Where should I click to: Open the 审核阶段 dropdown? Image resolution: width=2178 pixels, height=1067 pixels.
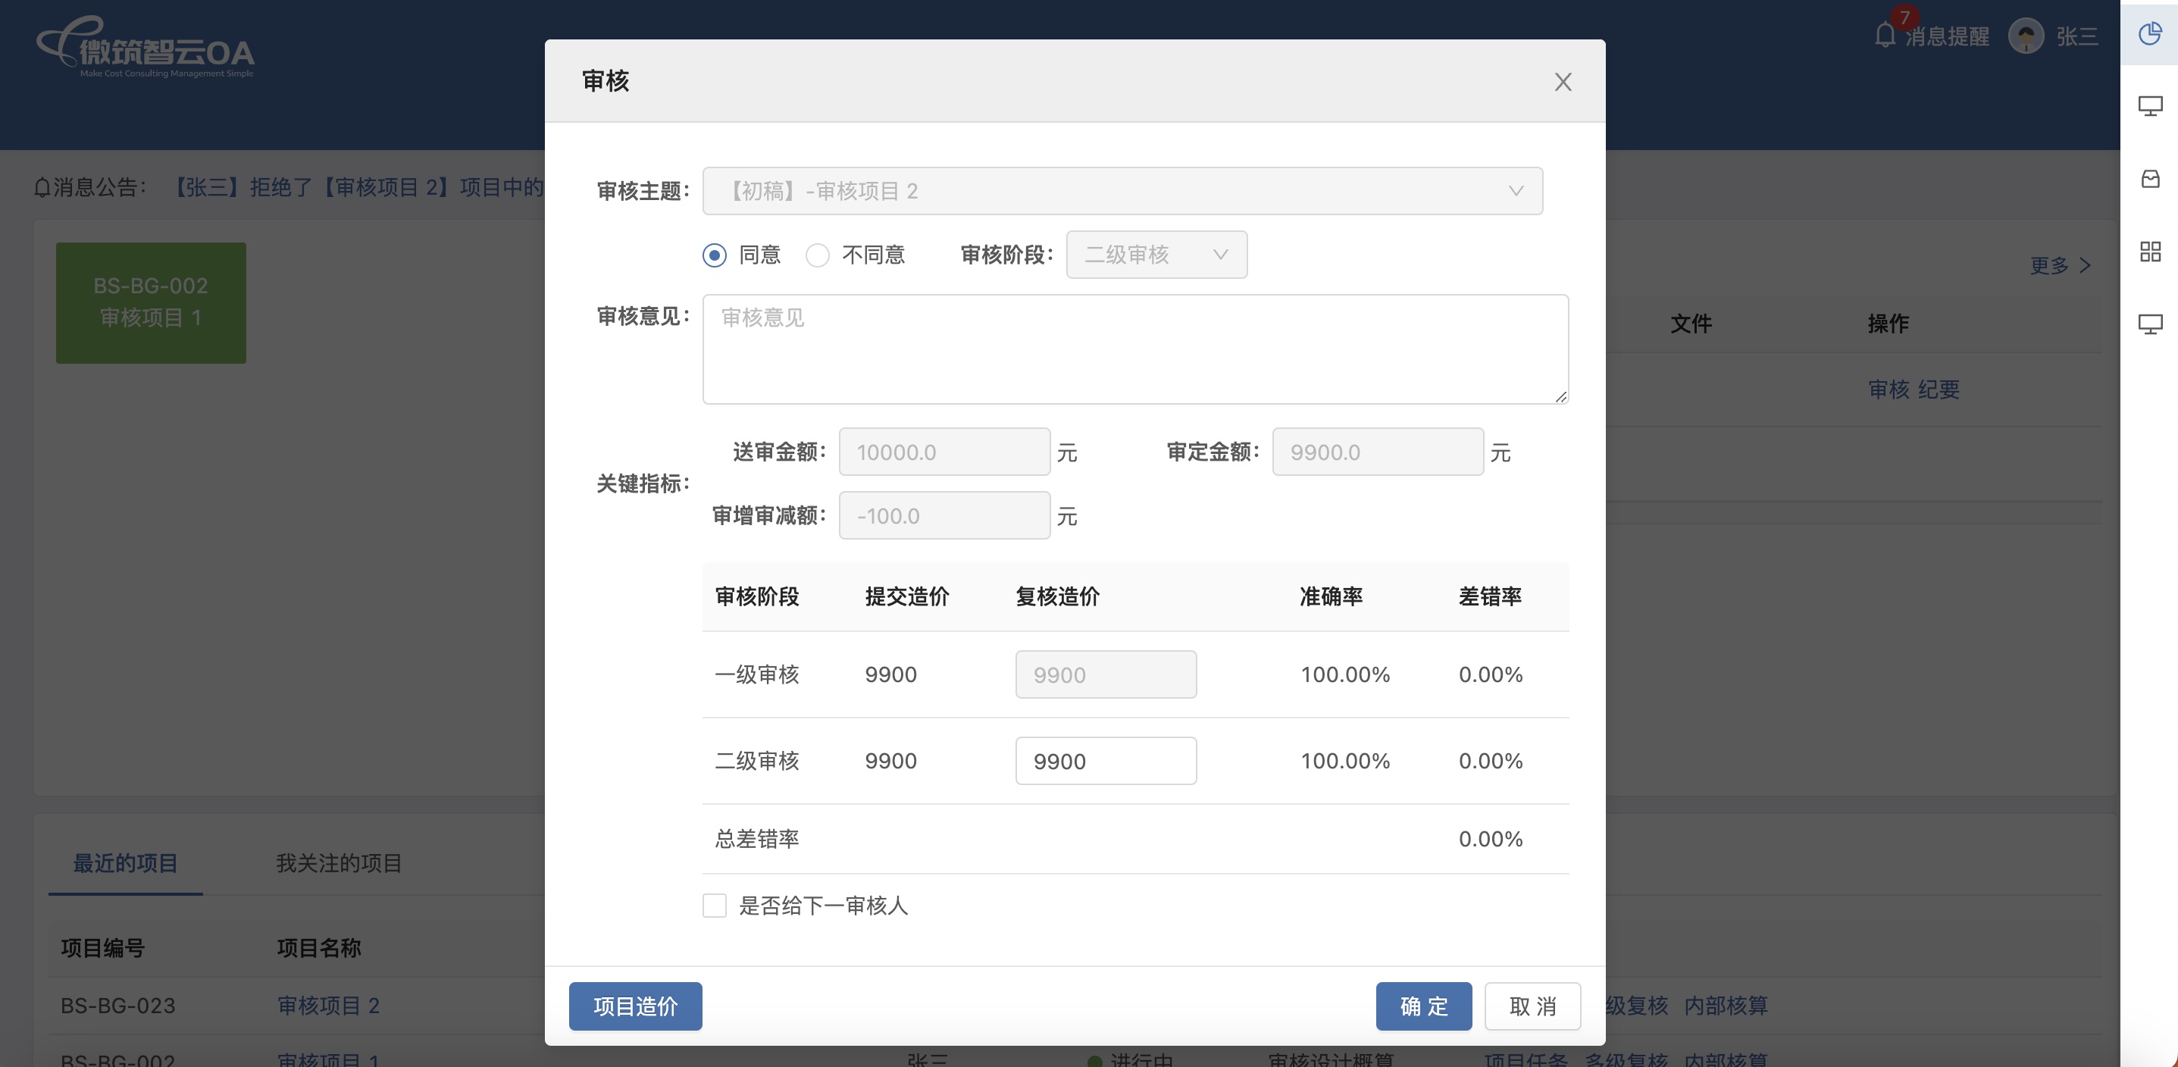1156,255
